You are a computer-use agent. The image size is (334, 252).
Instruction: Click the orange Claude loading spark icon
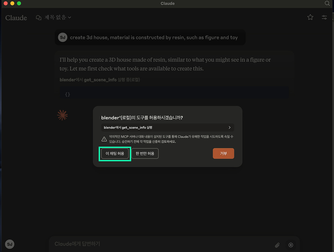click(62, 115)
